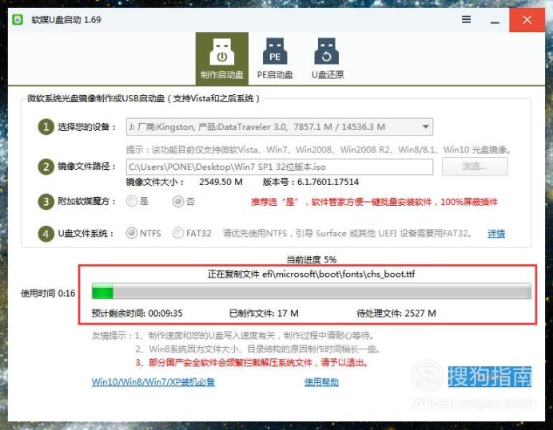Screen dimensions: 553x430
Task: Click the copying file chs_boot.ttf status text
Action: click(311, 274)
